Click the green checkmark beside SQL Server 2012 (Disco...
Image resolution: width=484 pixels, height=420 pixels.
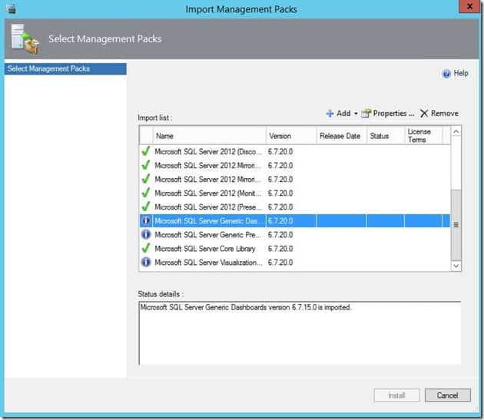[146, 151]
